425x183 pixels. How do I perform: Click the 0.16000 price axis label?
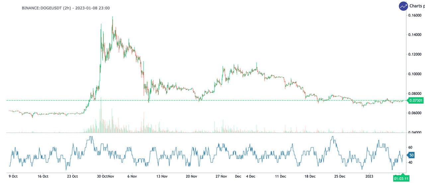coord(415,15)
